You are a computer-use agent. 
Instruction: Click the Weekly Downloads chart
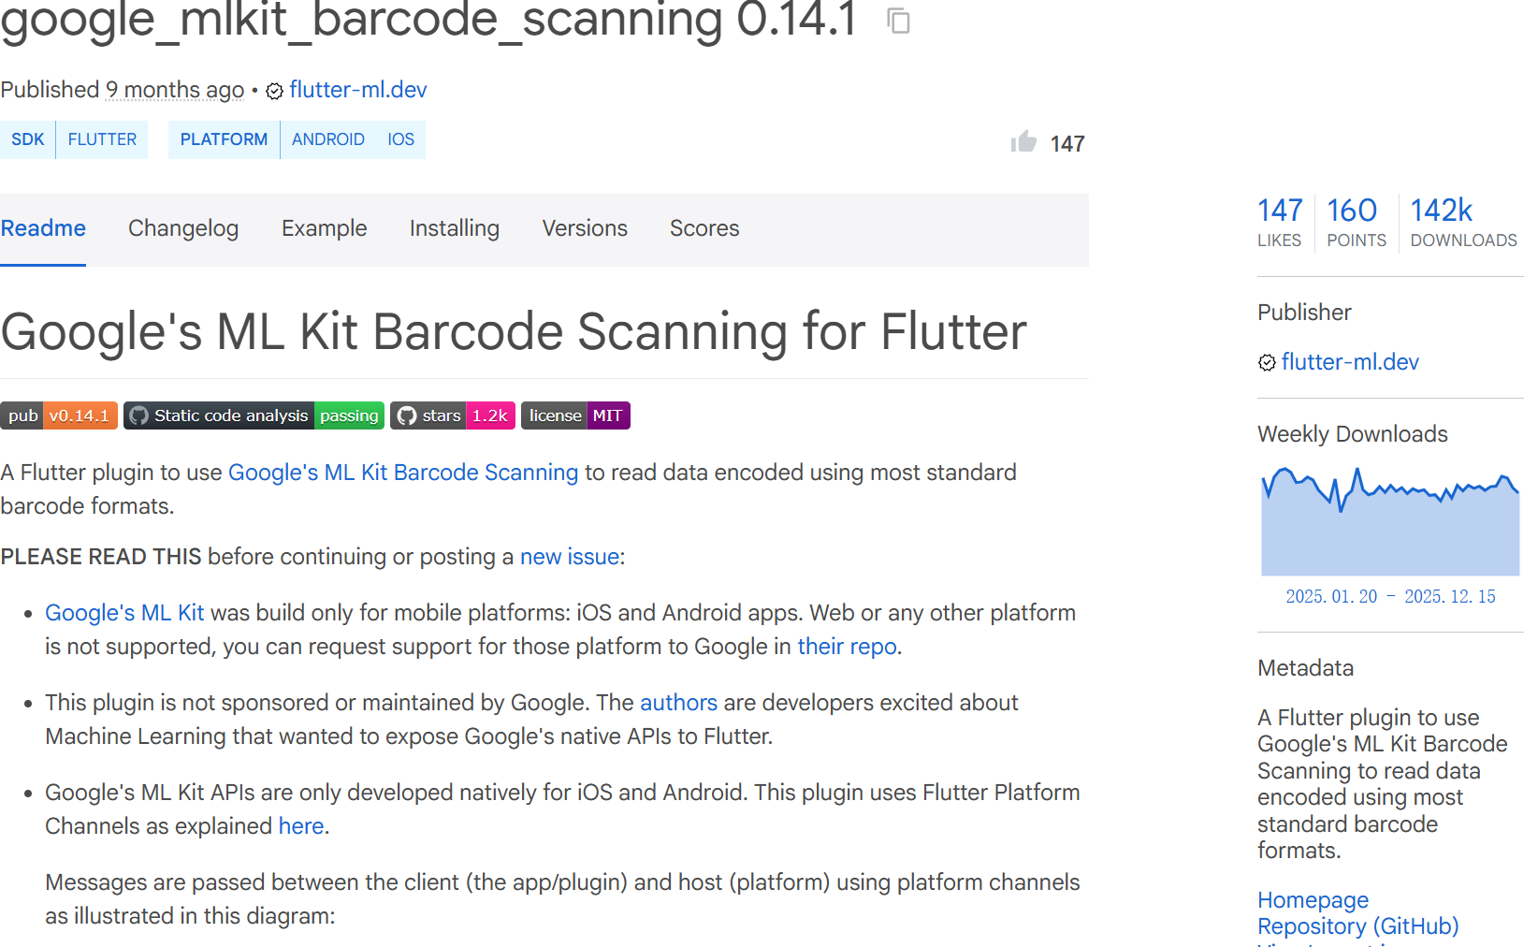1389,524
